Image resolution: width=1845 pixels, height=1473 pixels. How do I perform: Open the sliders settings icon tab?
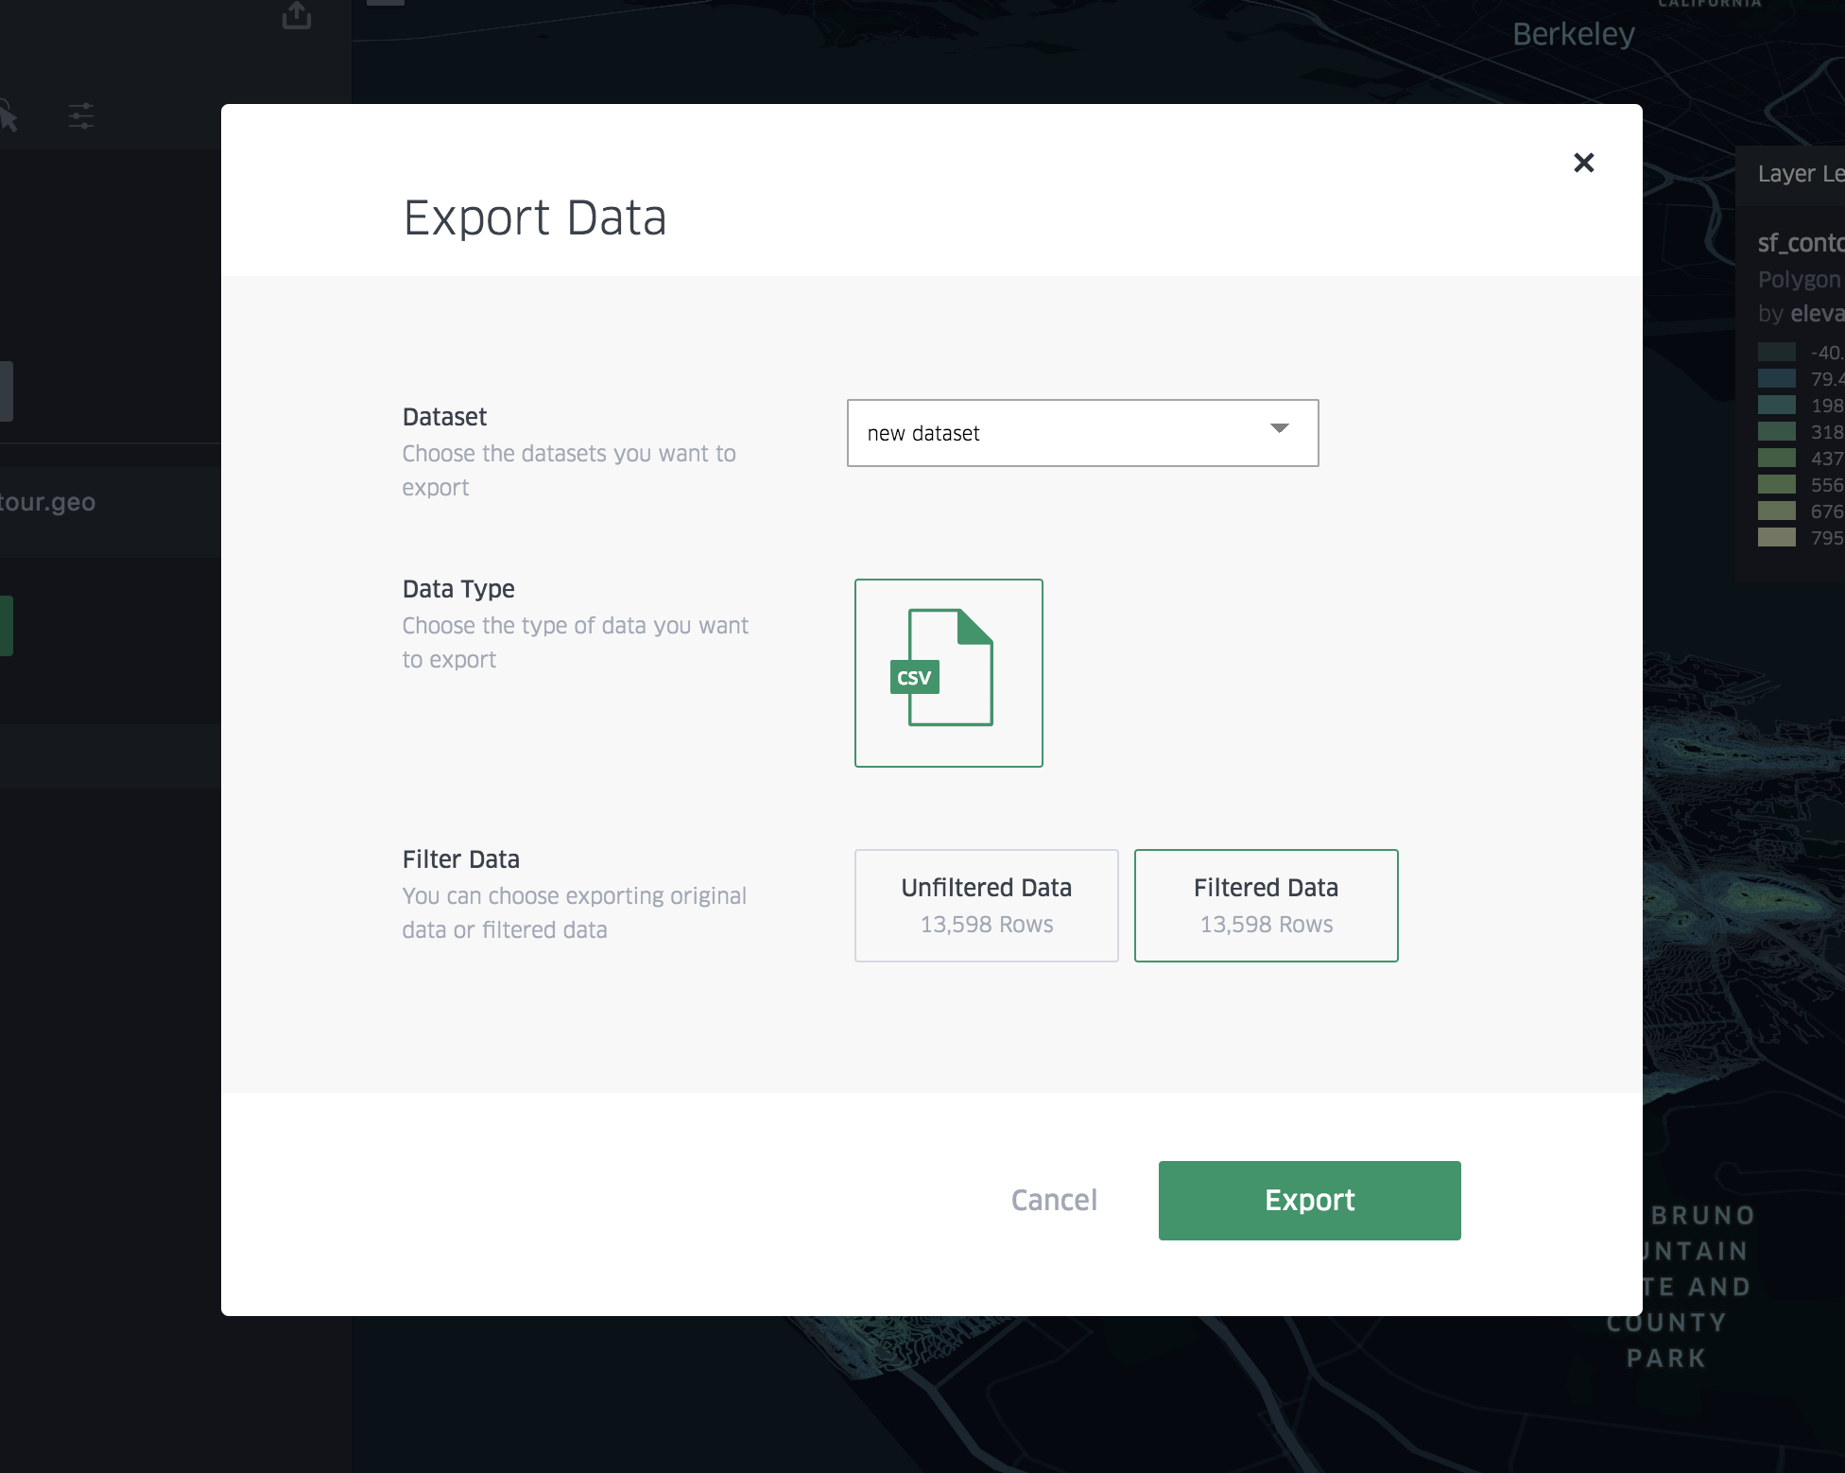coord(81,116)
